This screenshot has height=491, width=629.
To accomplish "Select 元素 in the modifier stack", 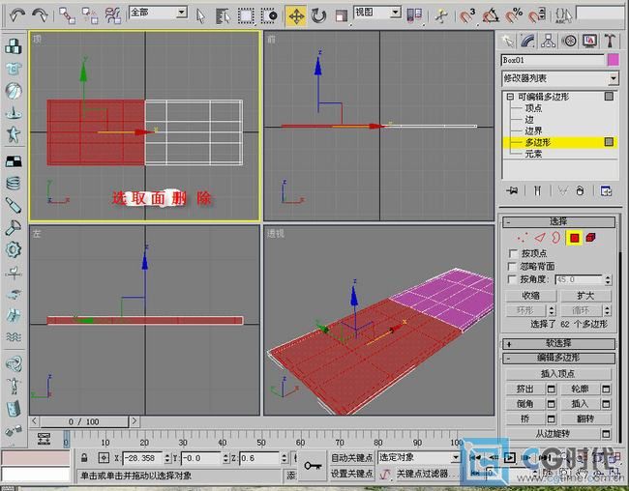I will tap(533, 154).
